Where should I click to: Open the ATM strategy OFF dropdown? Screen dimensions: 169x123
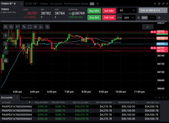(x=129, y=18)
